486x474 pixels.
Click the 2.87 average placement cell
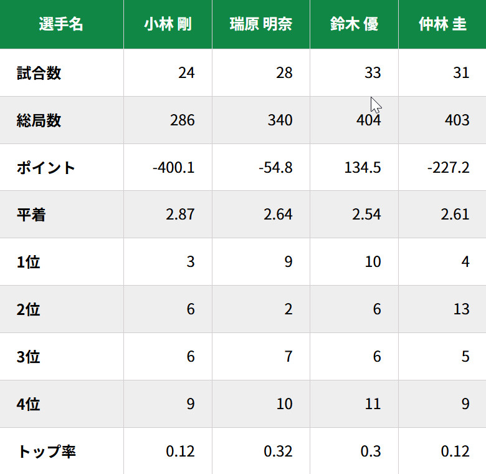(180, 215)
